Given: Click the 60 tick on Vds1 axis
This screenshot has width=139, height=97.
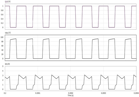Looking at the screenshot, I should [x=2, y=46].
